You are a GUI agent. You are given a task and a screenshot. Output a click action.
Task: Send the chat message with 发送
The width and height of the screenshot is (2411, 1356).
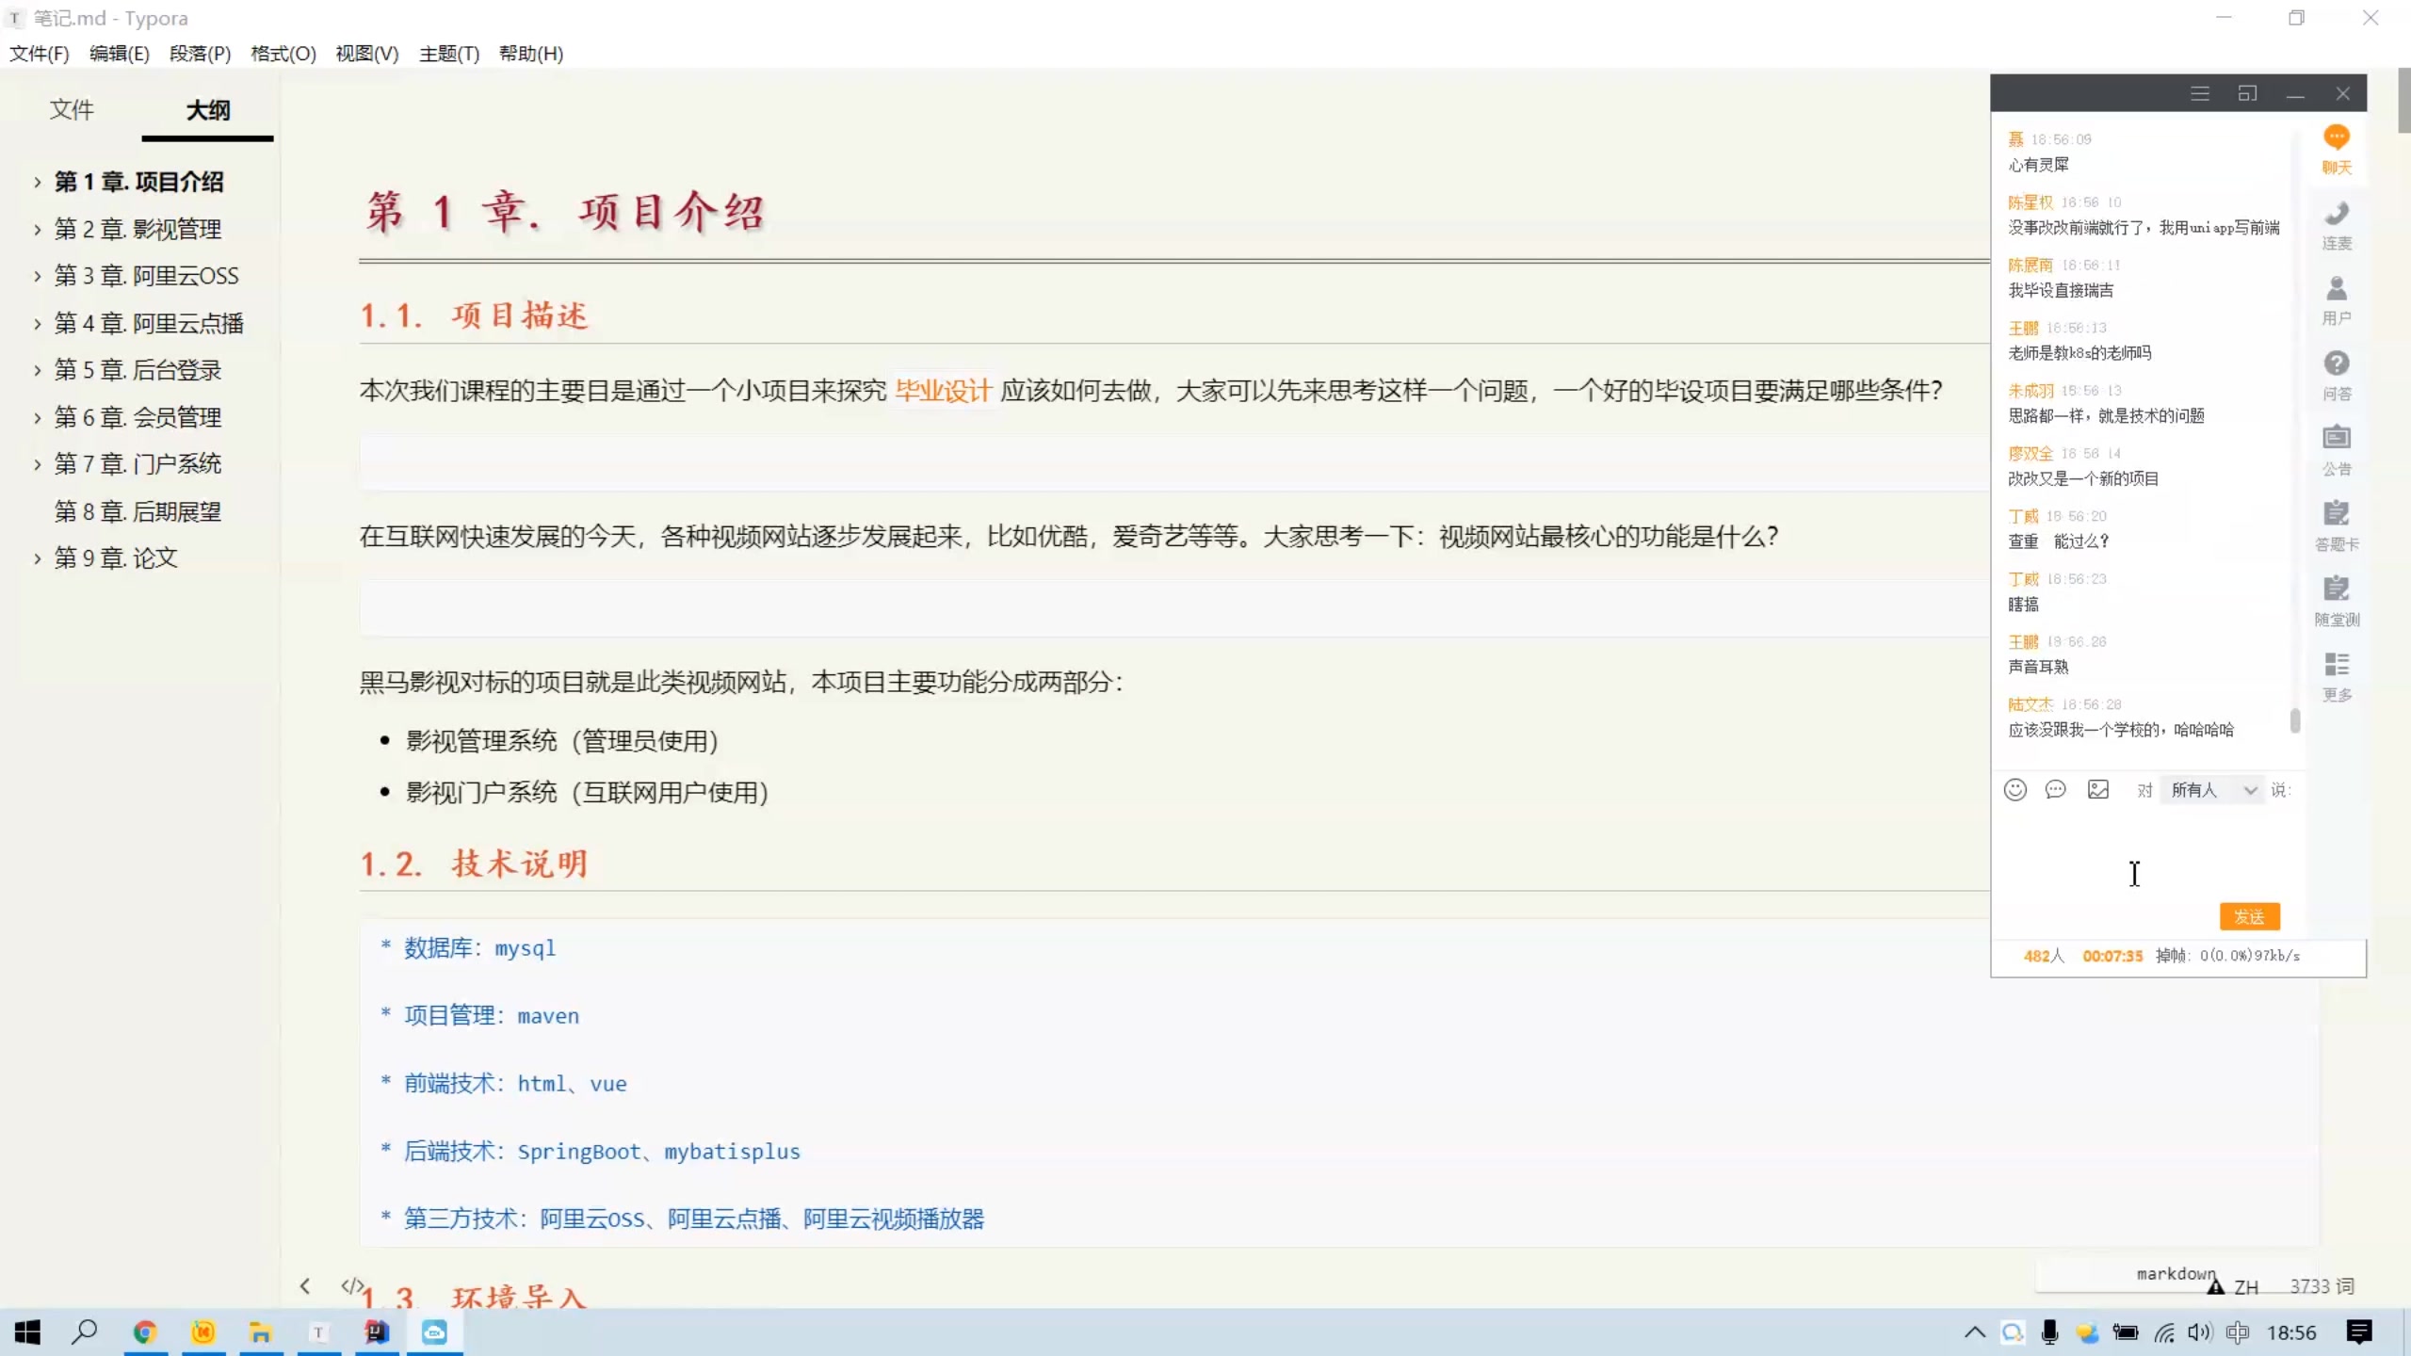[x=2249, y=916]
